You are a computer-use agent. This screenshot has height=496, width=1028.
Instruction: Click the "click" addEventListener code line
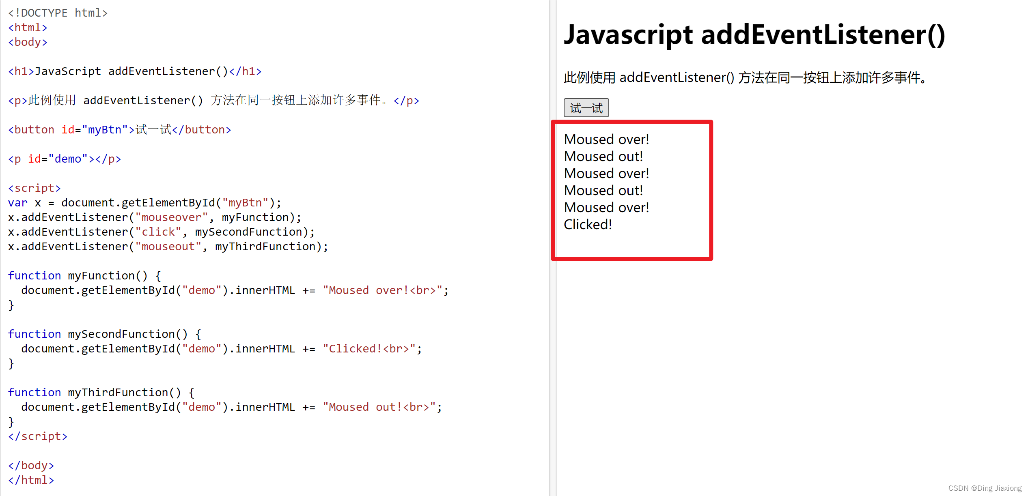(162, 232)
